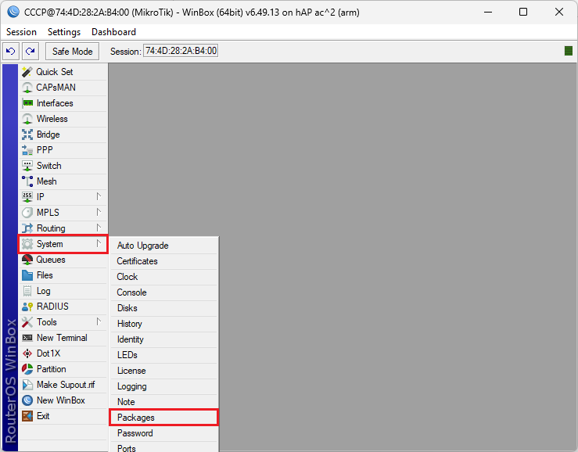This screenshot has height=452, width=578.
Task: Open Logging entry
Action: pyautogui.click(x=163, y=386)
